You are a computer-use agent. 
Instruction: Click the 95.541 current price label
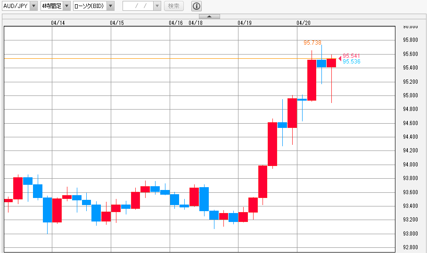click(351, 56)
